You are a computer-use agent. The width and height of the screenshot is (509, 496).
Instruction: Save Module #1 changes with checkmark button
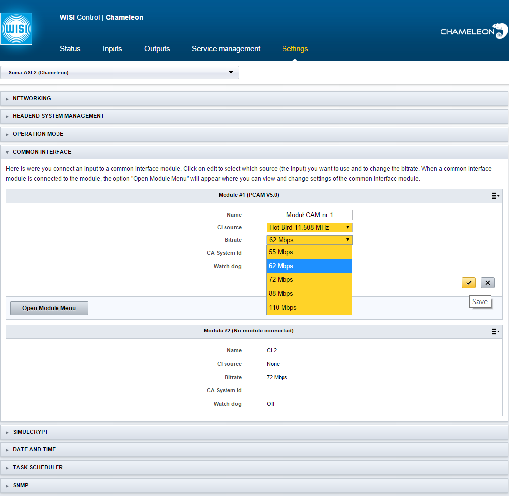point(469,283)
